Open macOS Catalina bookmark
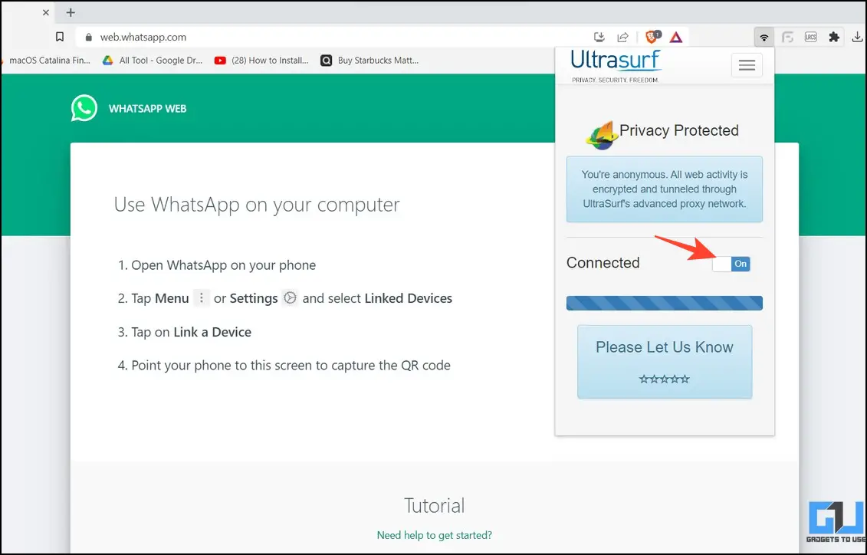This screenshot has width=867, height=555. (x=48, y=61)
